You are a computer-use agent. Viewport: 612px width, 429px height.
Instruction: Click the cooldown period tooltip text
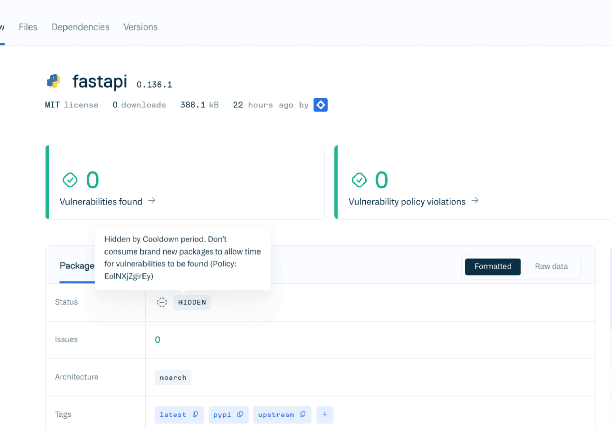point(183,258)
